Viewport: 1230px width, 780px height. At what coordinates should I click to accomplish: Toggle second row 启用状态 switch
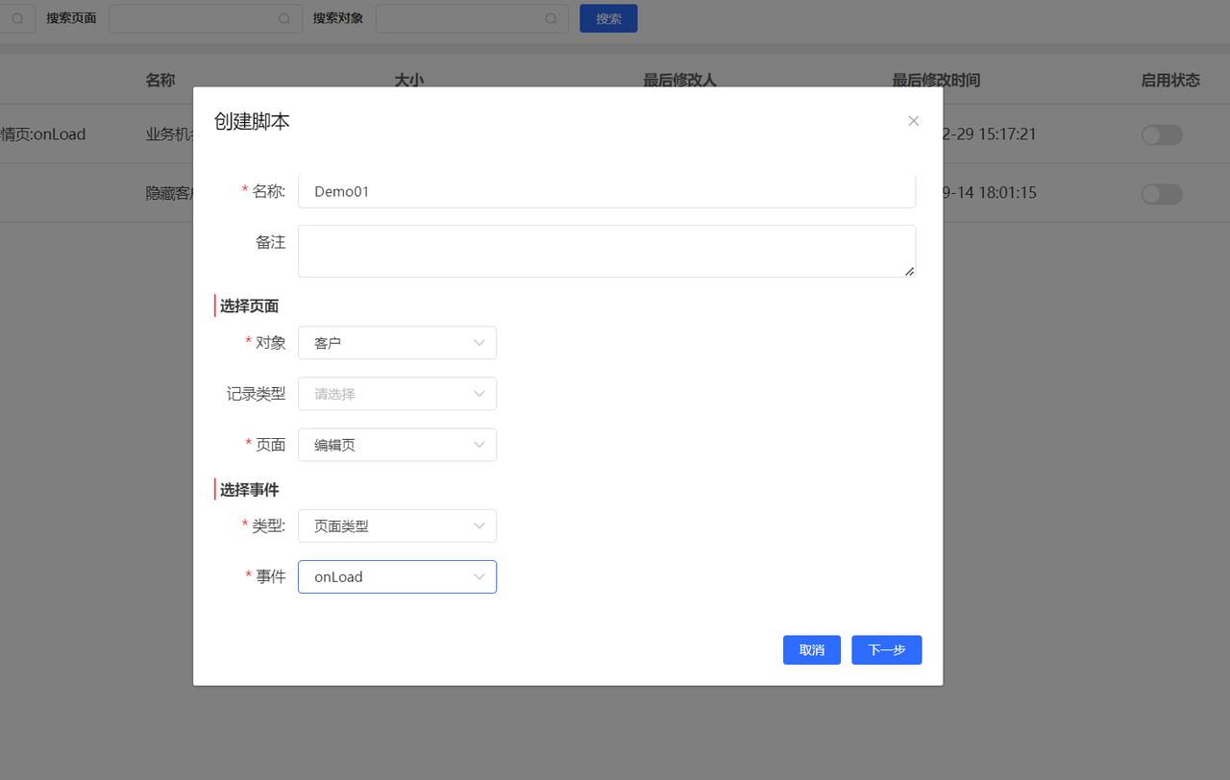click(x=1161, y=195)
